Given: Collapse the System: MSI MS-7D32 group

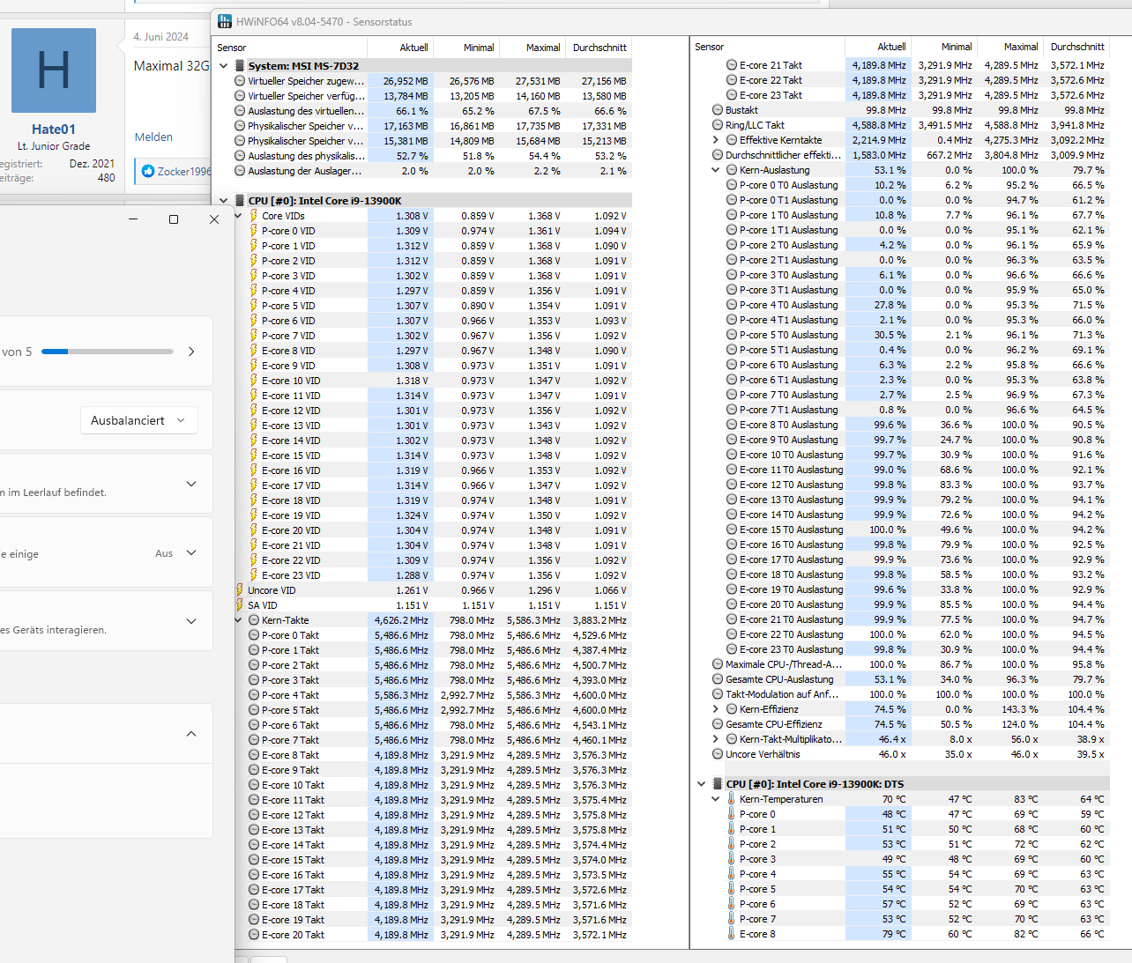Looking at the screenshot, I should pyautogui.click(x=223, y=65).
